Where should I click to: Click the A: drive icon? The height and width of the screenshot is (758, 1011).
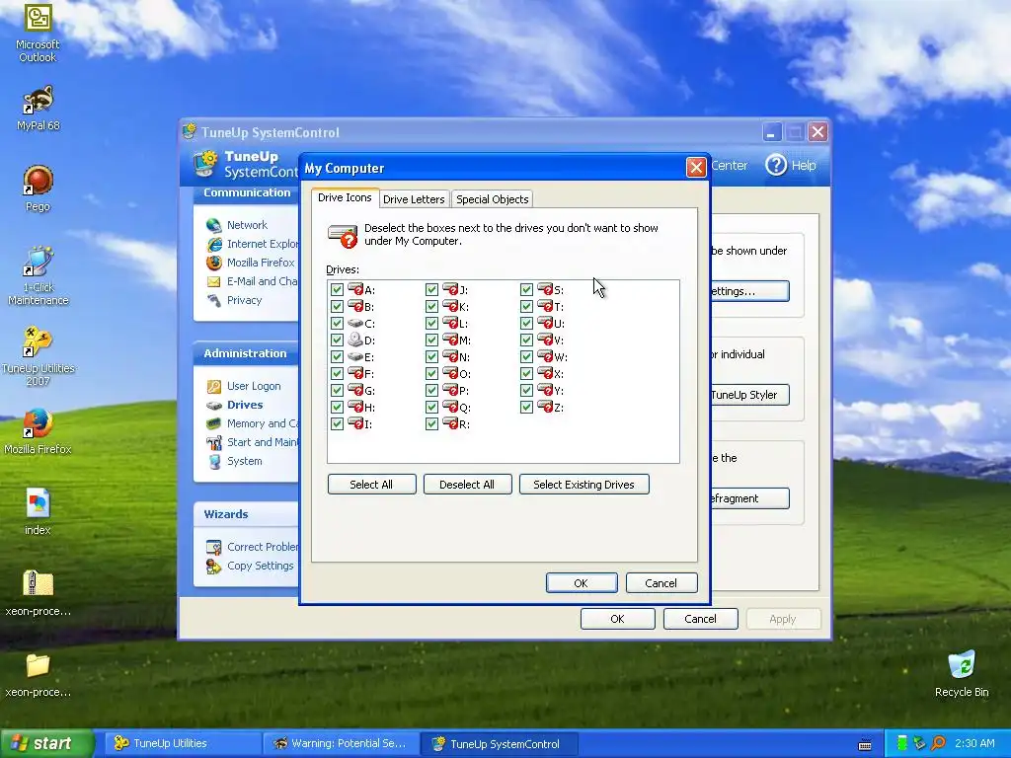coord(355,289)
